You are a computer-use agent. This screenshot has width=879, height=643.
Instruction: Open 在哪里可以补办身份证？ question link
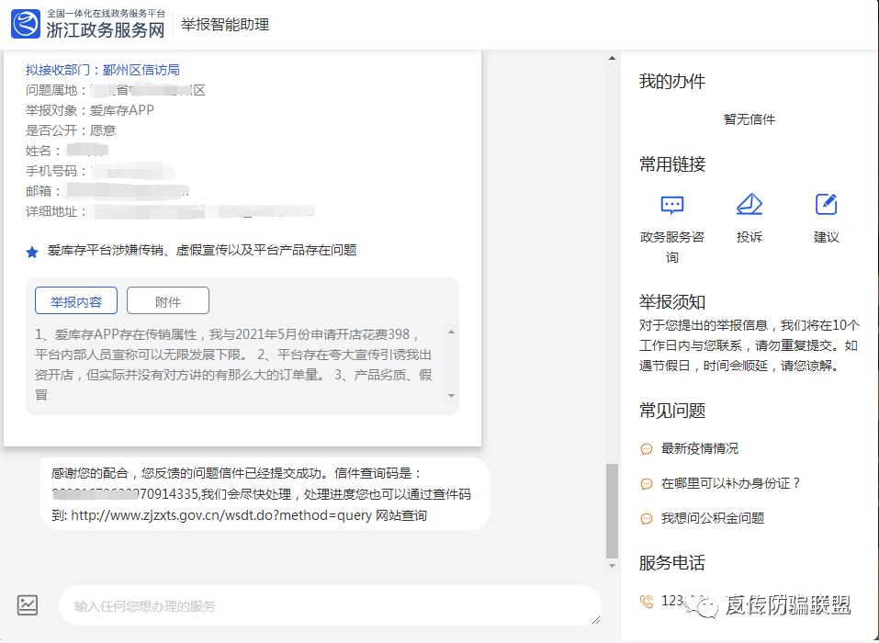(x=730, y=483)
